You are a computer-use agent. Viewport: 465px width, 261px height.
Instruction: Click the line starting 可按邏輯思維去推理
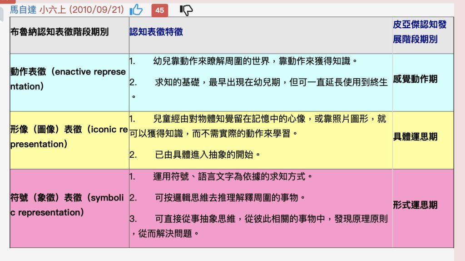tap(230, 198)
